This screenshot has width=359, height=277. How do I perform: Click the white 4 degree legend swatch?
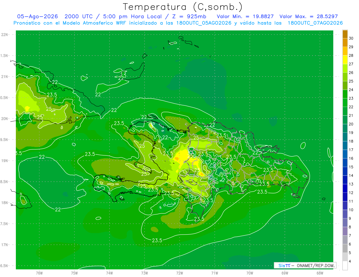click(345, 265)
